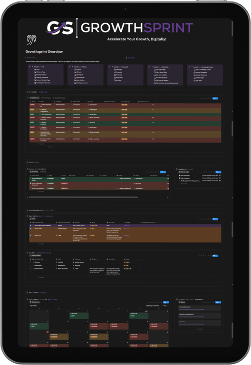The image size is (251, 365).
Task: Click the Project Overview section heading icon
Action: [28, 92]
